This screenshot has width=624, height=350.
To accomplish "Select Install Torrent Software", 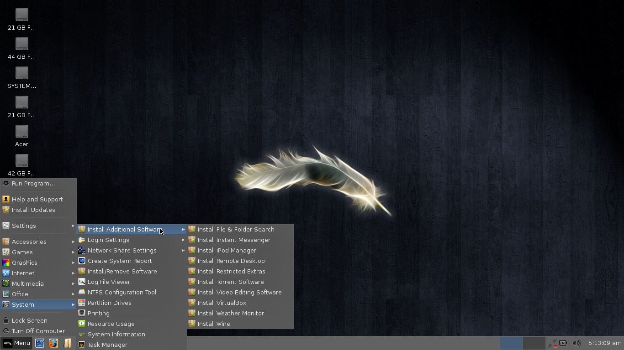I will (240, 282).
